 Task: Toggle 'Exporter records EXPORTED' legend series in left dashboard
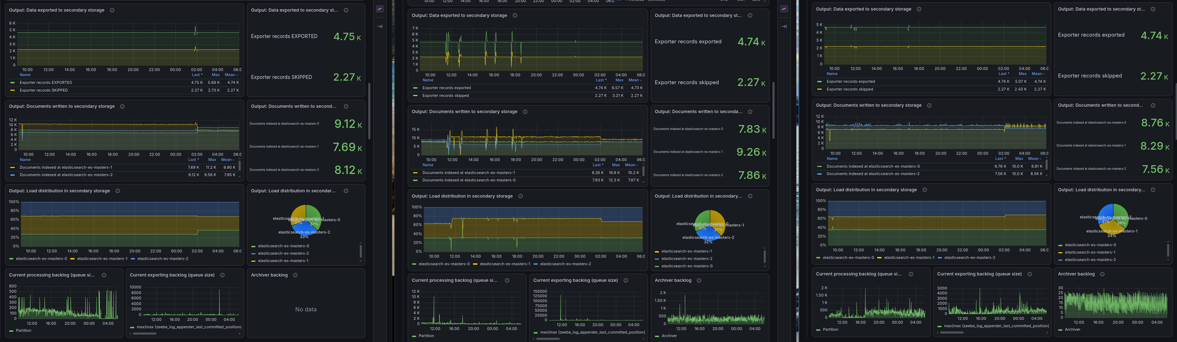click(46, 83)
